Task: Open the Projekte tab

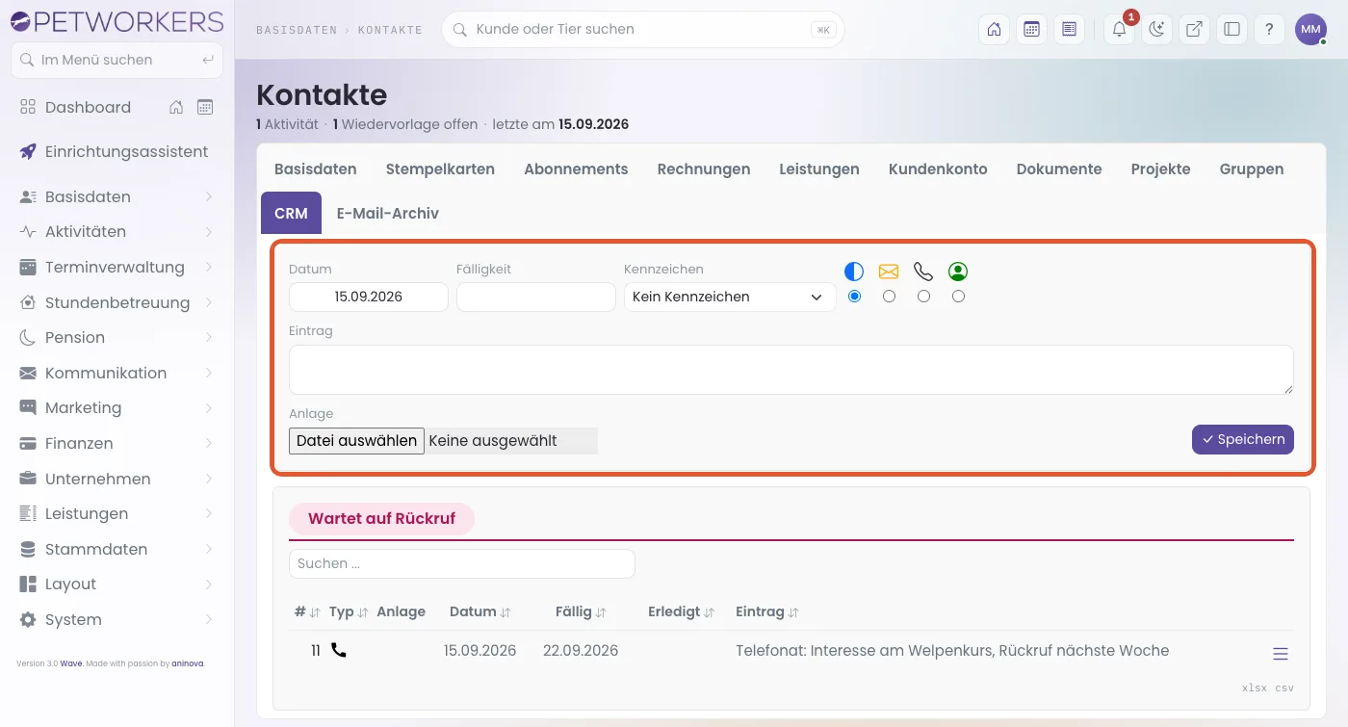Action: [x=1160, y=169]
